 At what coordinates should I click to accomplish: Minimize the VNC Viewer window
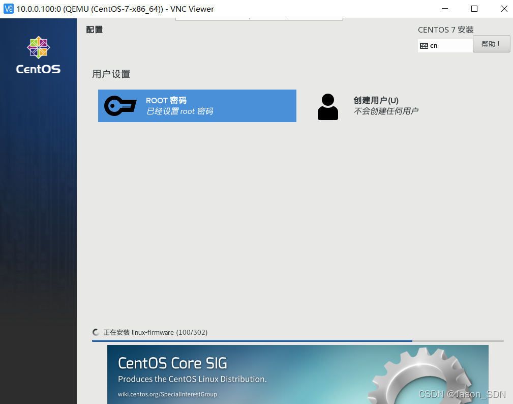(x=445, y=9)
